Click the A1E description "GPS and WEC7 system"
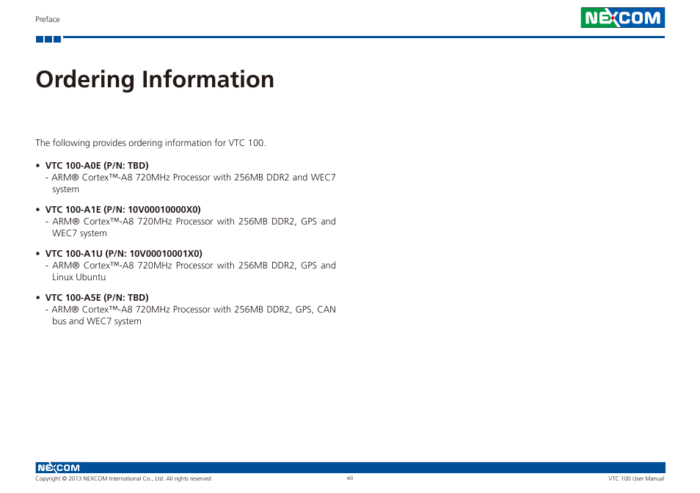The height and width of the screenshot is (493, 700). 191,227
